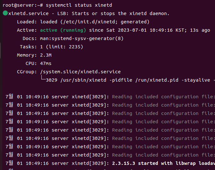Select the /system.slice/xinetd.service cgroup path
Screen dimensions: 215x170
[x=80, y=72]
